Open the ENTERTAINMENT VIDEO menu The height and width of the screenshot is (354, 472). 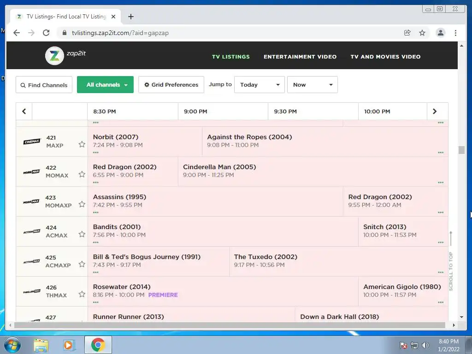(300, 57)
